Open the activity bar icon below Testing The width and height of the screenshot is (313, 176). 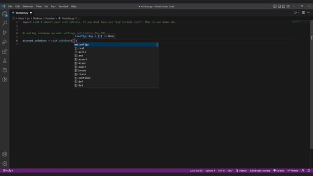tap(4, 70)
